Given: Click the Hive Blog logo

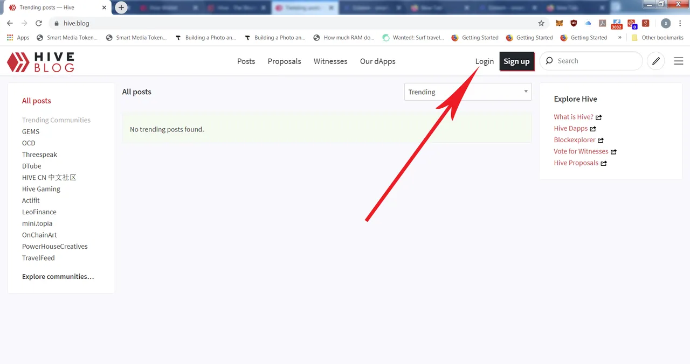Looking at the screenshot, I should 40,62.
